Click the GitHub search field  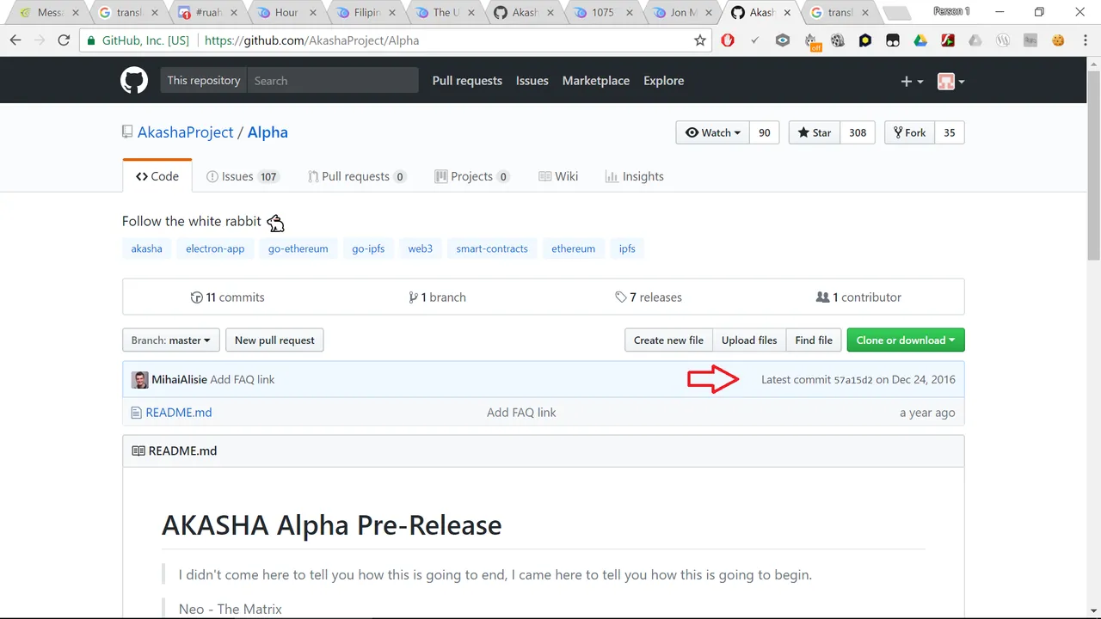333,81
